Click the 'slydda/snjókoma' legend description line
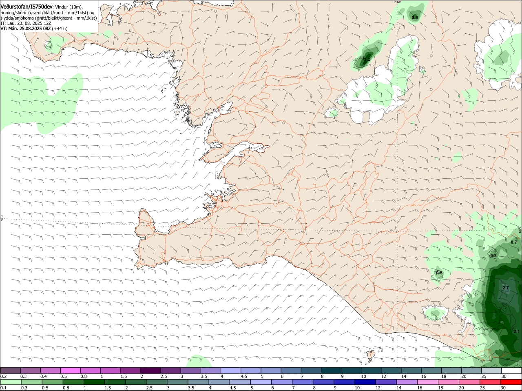The height and width of the screenshot is (391, 522). (49, 18)
